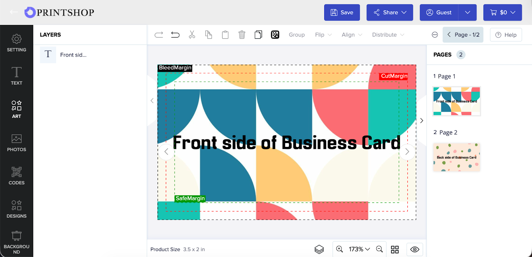Click the Save button

(x=342, y=13)
